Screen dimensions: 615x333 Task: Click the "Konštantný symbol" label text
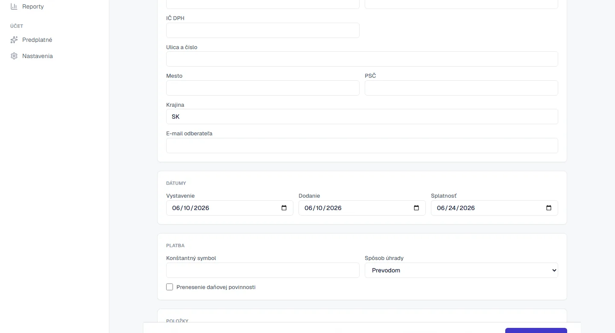[x=191, y=258]
